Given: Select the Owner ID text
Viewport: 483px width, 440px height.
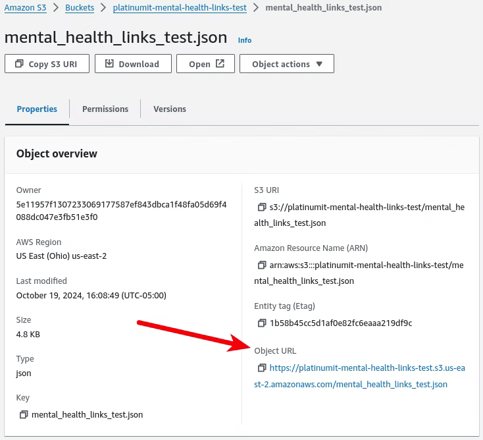Looking at the screenshot, I should point(121,211).
